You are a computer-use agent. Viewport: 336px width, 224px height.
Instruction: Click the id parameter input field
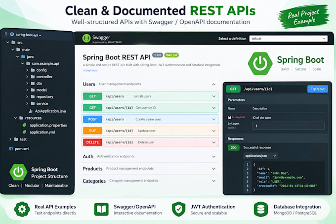click(289, 126)
